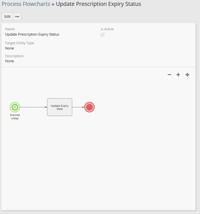Screen dimensions: 200x214
Task: Click the Is Active field label
Action: 107,29
